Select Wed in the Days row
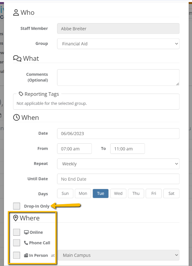Viewport: 192px width, 266px height. (118, 193)
